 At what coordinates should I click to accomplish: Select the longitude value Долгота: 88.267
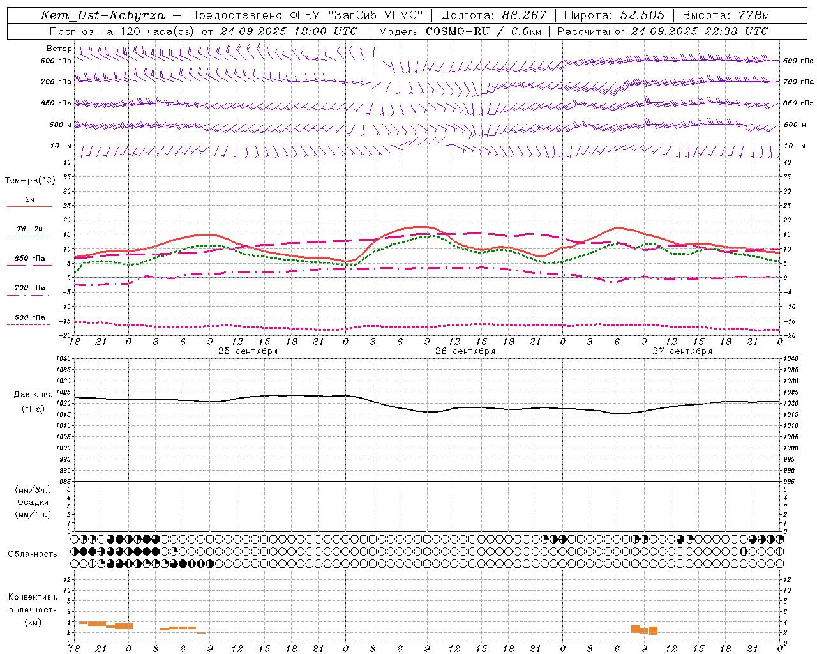(x=494, y=15)
